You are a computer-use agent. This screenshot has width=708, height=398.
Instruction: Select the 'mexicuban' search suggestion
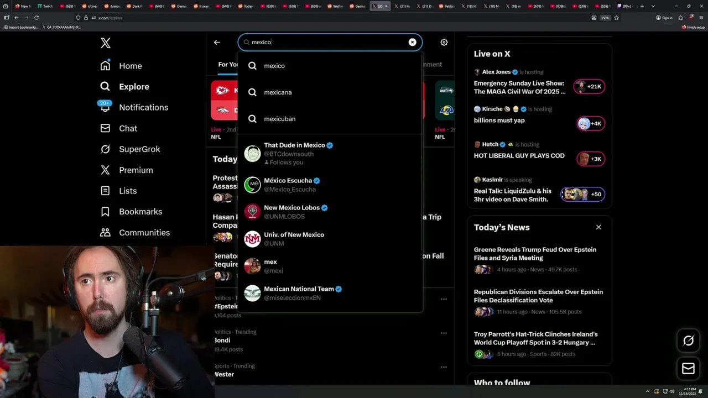pyautogui.click(x=330, y=119)
